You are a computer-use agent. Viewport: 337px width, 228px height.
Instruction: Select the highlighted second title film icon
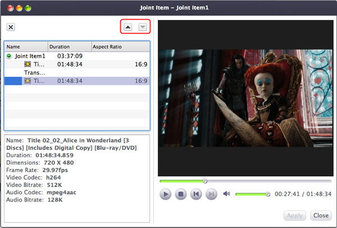tap(28, 81)
